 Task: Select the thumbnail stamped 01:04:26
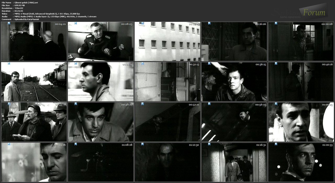(34, 162)
